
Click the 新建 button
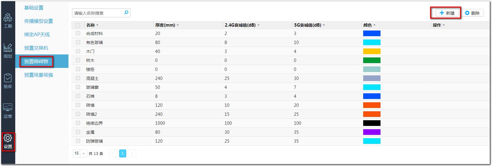click(447, 13)
